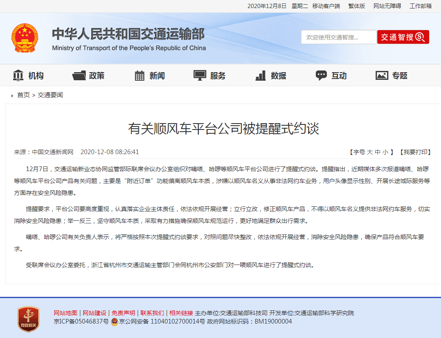Click the 专题 picture icon
Image resolution: width=441 pixels, height=338 pixels.
[382, 76]
